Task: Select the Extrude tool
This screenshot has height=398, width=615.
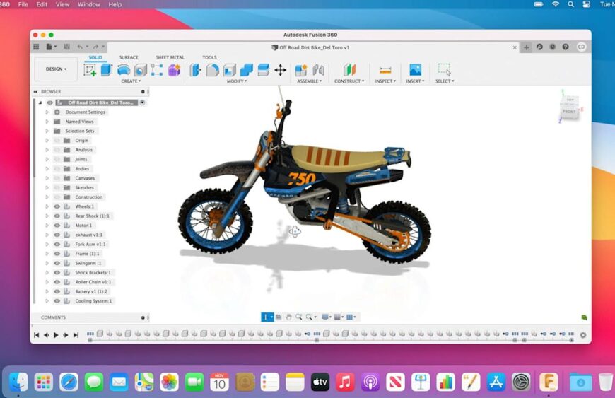Action: (106, 70)
